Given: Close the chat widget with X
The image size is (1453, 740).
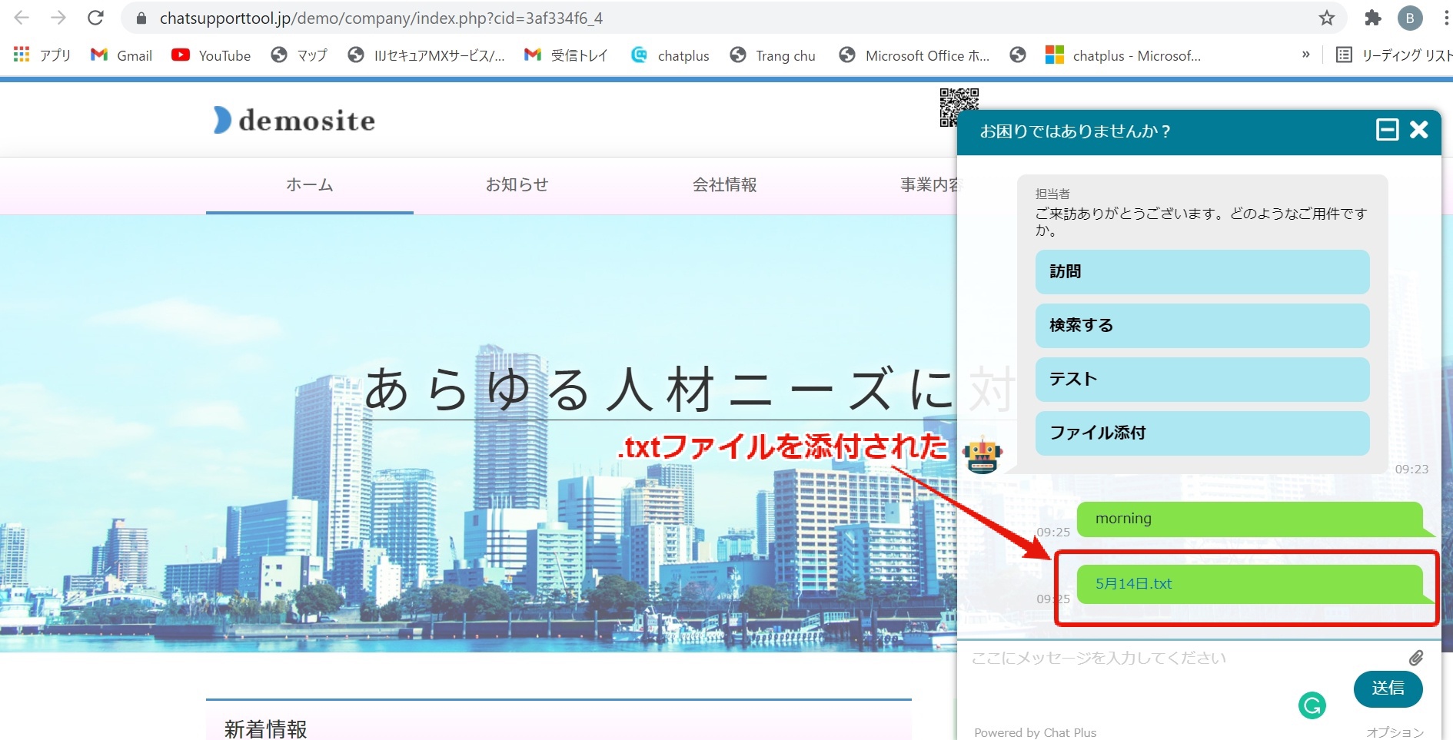Looking at the screenshot, I should tap(1418, 130).
